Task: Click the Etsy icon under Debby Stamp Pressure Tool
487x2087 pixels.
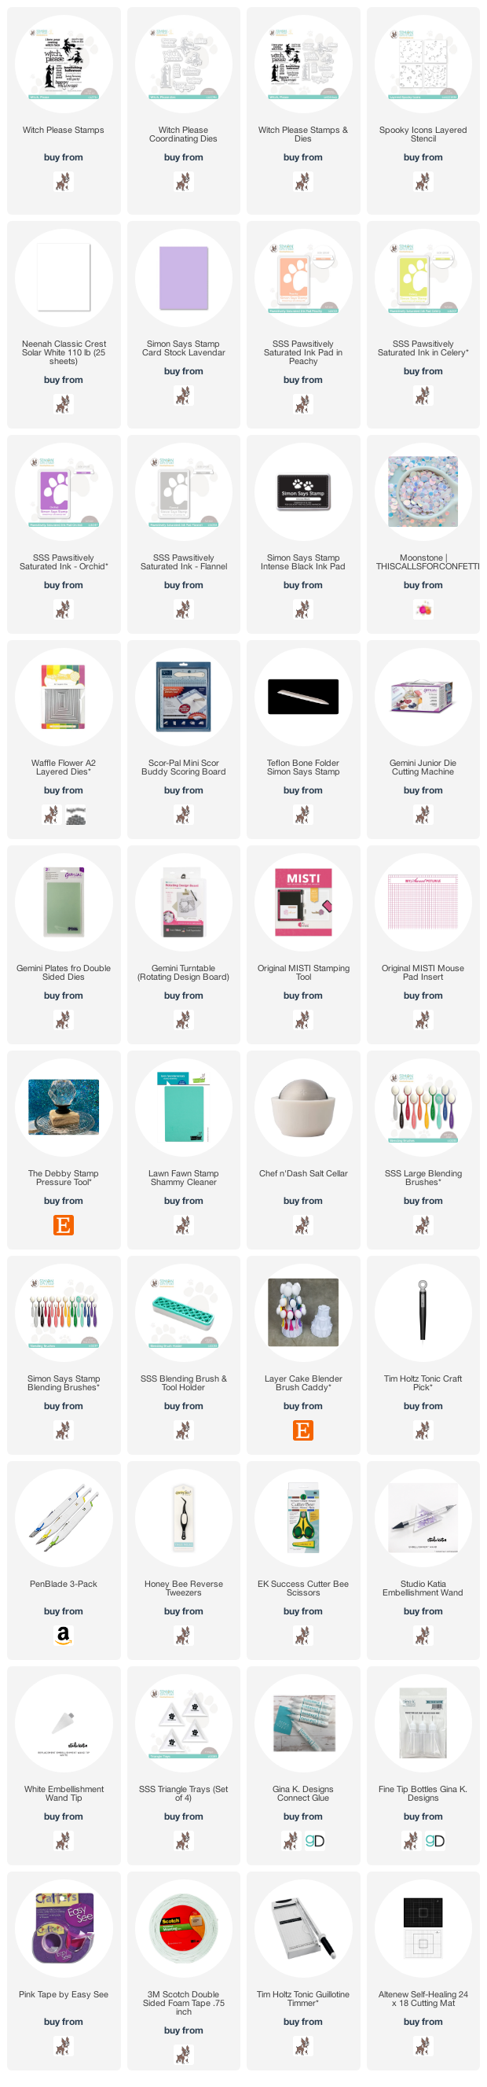Action: [63, 1225]
